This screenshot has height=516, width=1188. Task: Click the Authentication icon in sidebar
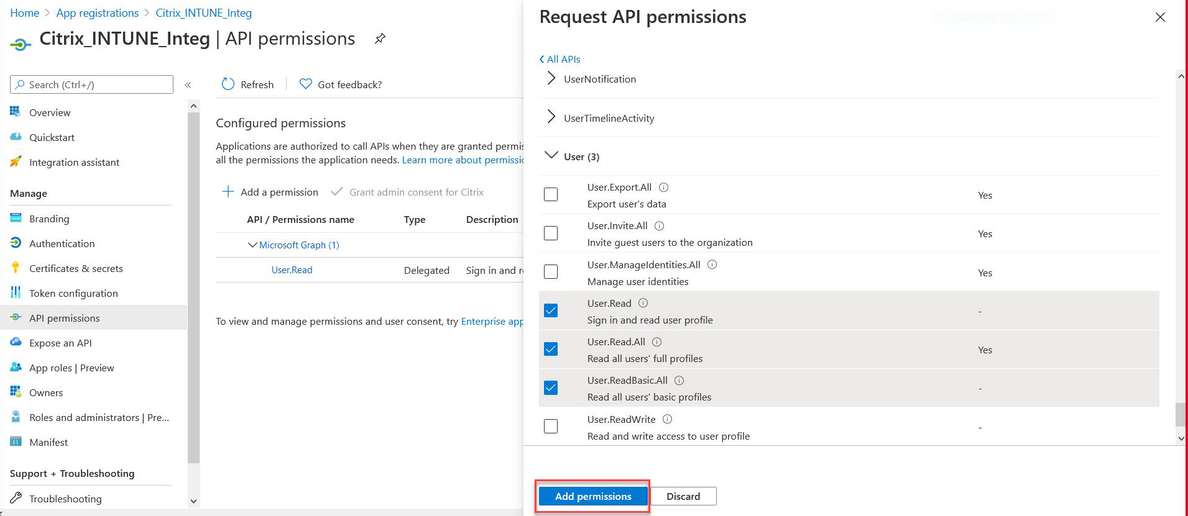coord(16,243)
